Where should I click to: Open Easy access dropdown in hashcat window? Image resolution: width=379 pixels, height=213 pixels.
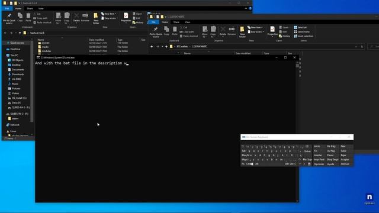110,18
